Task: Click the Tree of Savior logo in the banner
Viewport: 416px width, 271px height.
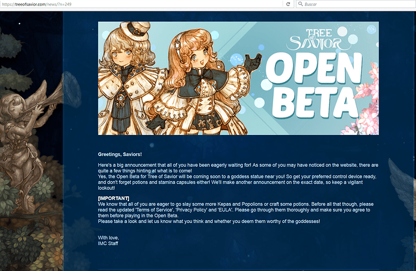Action: [x=324, y=40]
